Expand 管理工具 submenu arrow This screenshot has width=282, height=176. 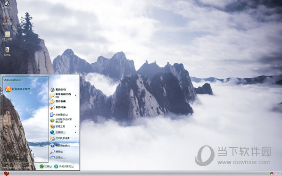[x=75, y=126]
